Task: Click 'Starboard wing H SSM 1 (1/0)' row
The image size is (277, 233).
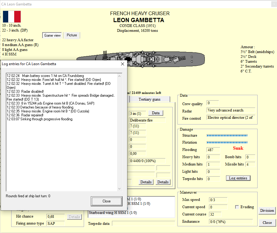Action: point(113,213)
